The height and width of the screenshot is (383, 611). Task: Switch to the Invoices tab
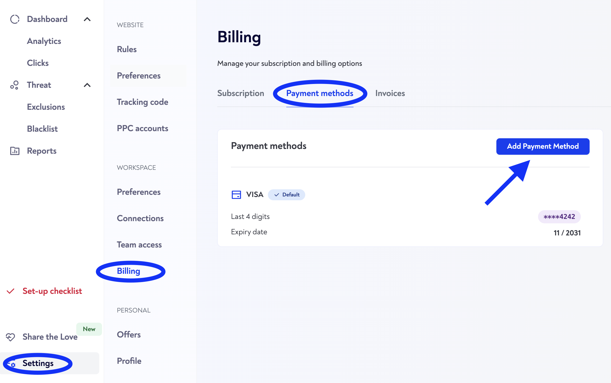(x=390, y=93)
